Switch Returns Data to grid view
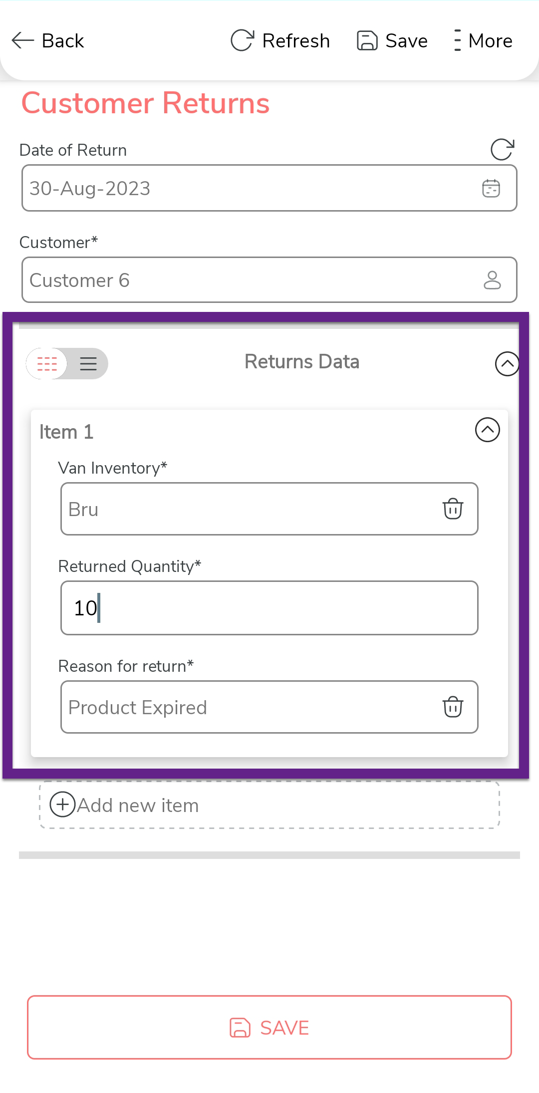The height and width of the screenshot is (1093, 539). tap(47, 364)
